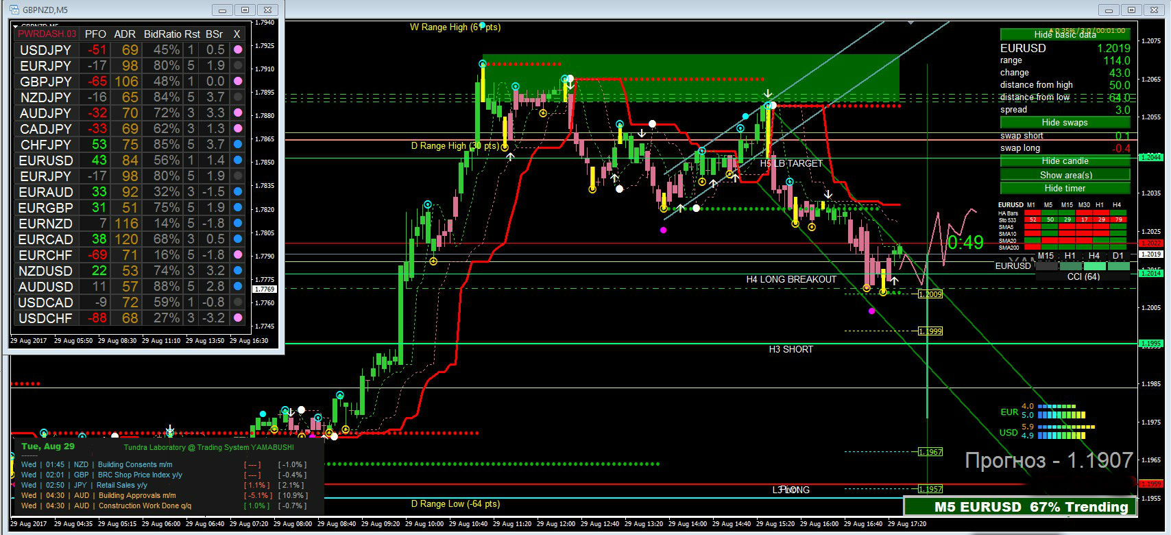Screen dimensions: 1171x535
Task: Click the GBPJPY pair name
Action: 45,82
